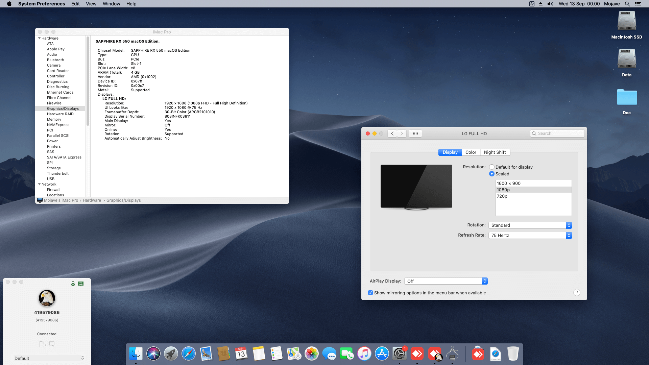The image size is (649, 365).
Task: Click the Display help question button
Action: point(577,293)
